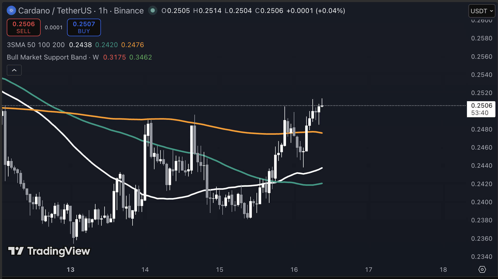Image resolution: width=498 pixels, height=279 pixels.
Task: Select Bull Market Support Band indicator legend
Action: (x=53, y=57)
